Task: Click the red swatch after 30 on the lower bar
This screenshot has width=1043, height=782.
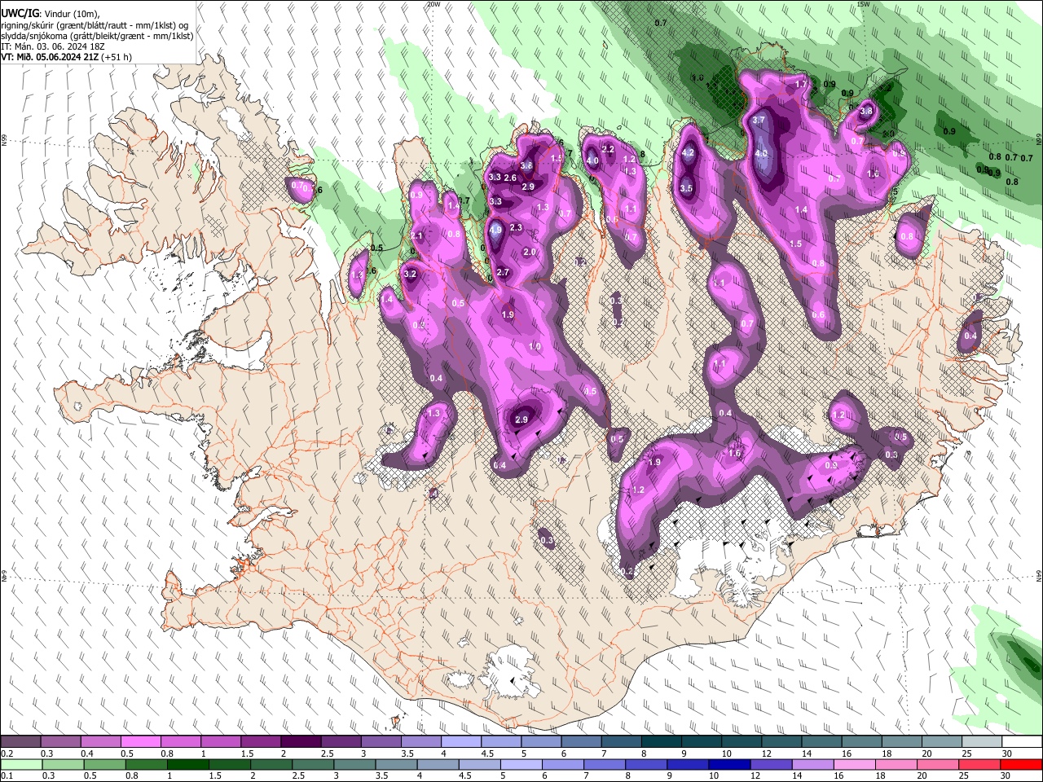Action: point(1022,764)
